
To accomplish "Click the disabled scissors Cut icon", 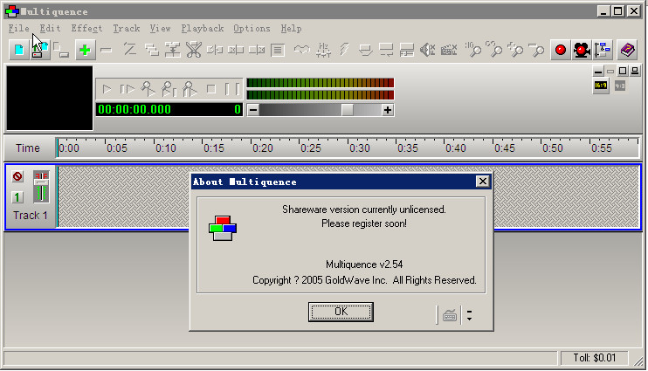I will (193, 50).
